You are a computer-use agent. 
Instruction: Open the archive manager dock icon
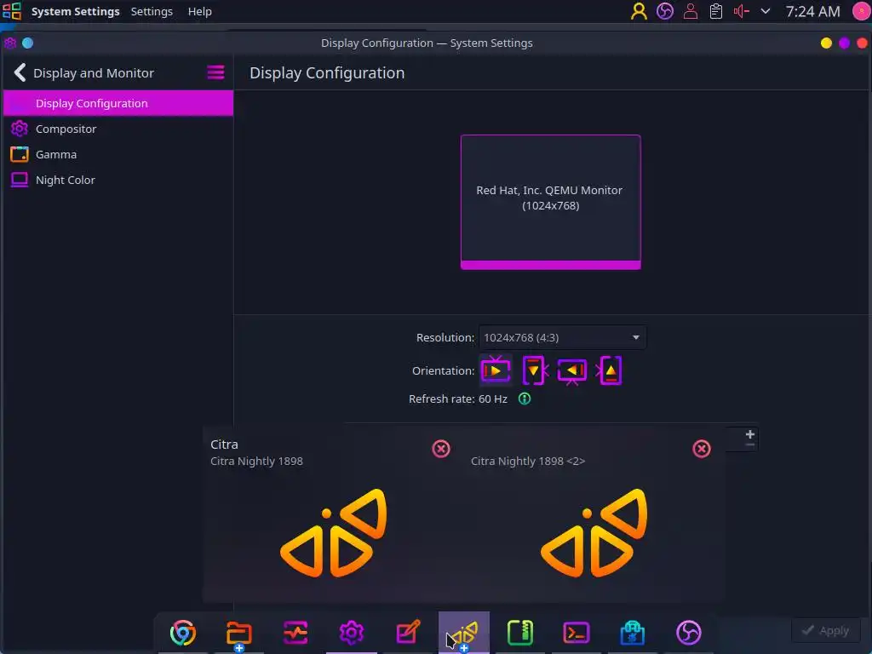pyautogui.click(x=520, y=633)
